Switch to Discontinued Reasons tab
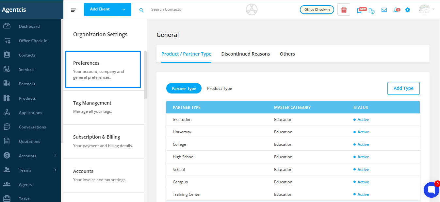This screenshot has width=440, height=202. (246, 54)
